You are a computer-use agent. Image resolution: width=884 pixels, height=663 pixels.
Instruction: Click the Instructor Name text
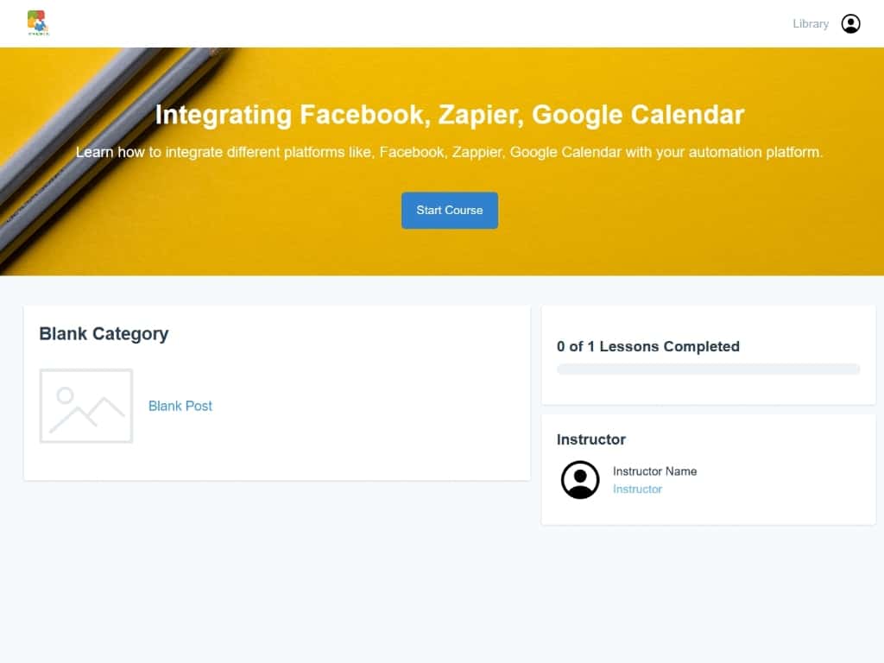point(654,471)
